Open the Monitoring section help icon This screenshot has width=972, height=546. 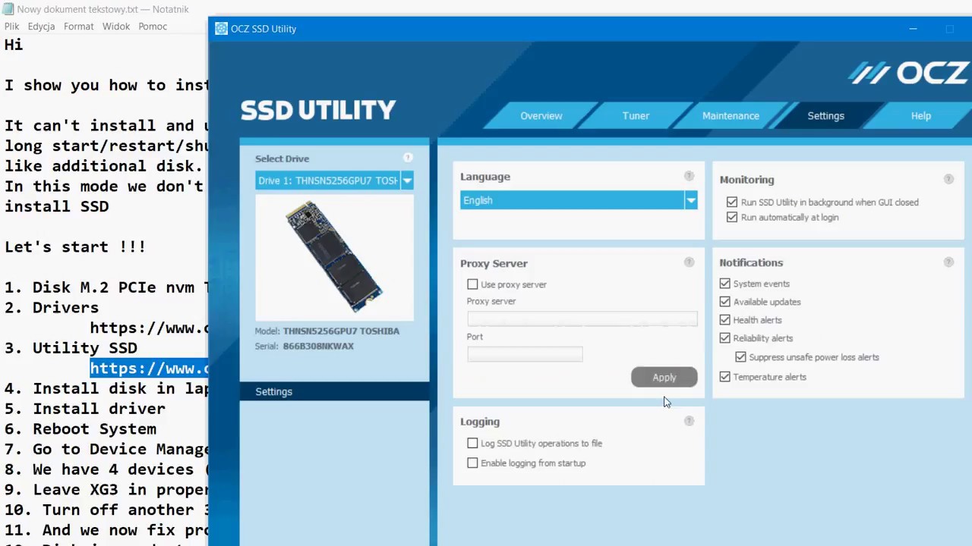[x=948, y=179]
